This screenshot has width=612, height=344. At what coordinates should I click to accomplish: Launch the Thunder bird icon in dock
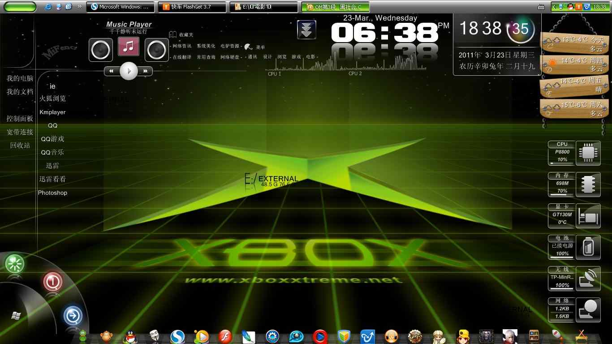point(367,336)
